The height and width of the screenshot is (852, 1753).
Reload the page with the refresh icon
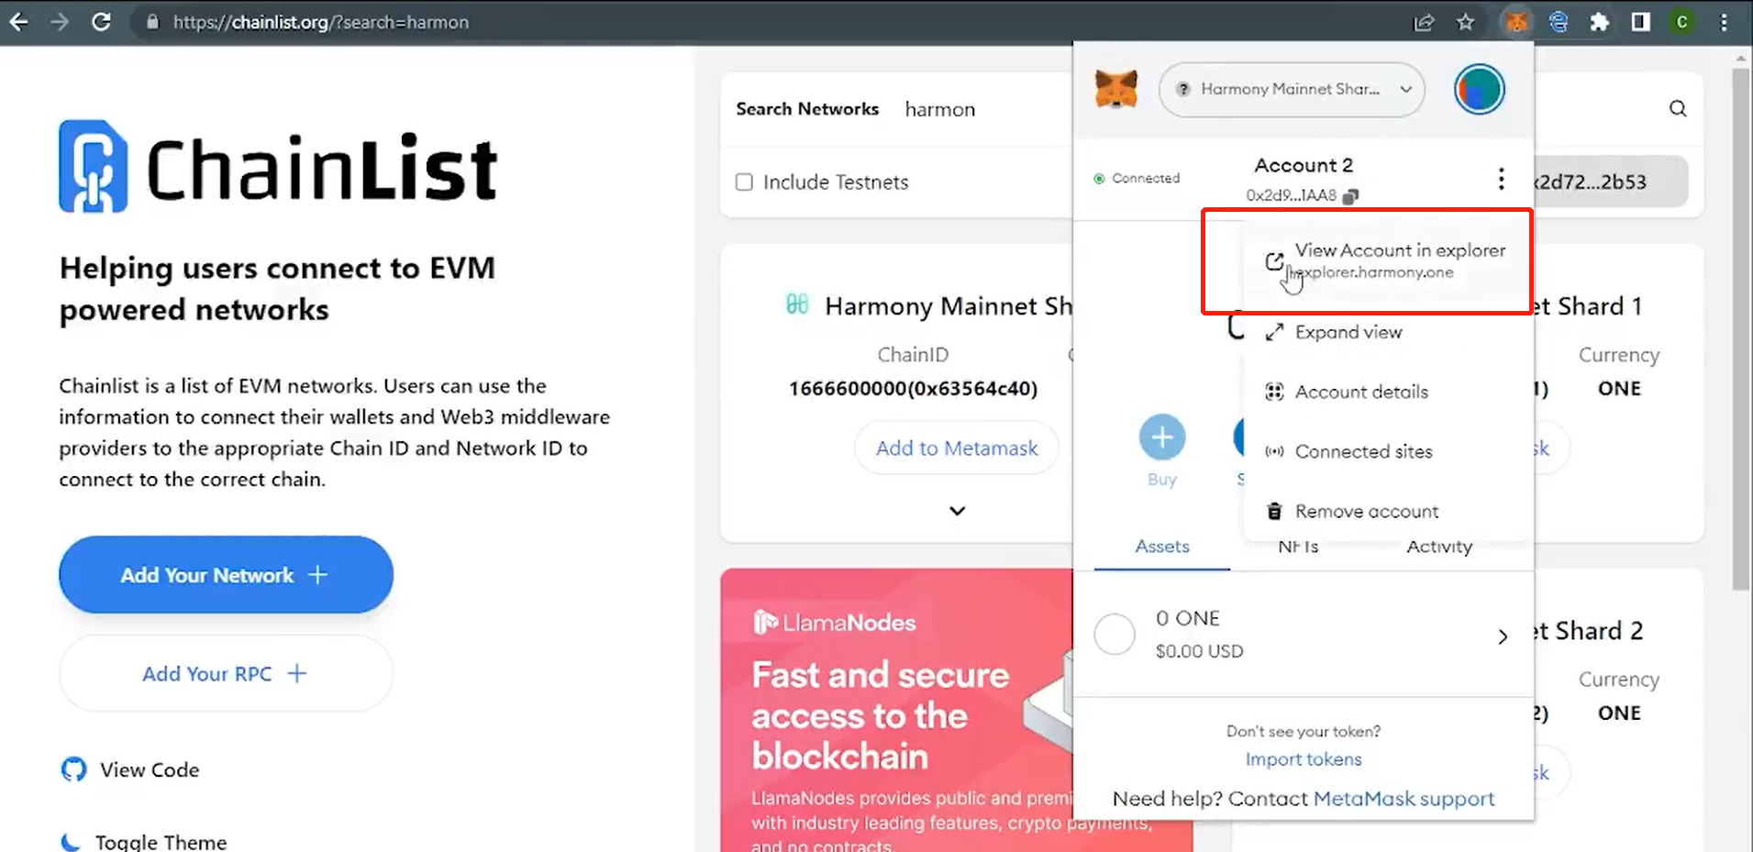[x=102, y=22]
